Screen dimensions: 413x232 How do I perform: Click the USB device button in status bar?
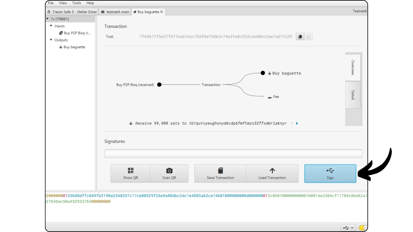pyautogui.click(x=348, y=228)
